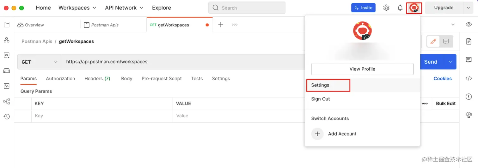Open the Headers (7) tab
This screenshot has height=168, width=478.
(97, 79)
